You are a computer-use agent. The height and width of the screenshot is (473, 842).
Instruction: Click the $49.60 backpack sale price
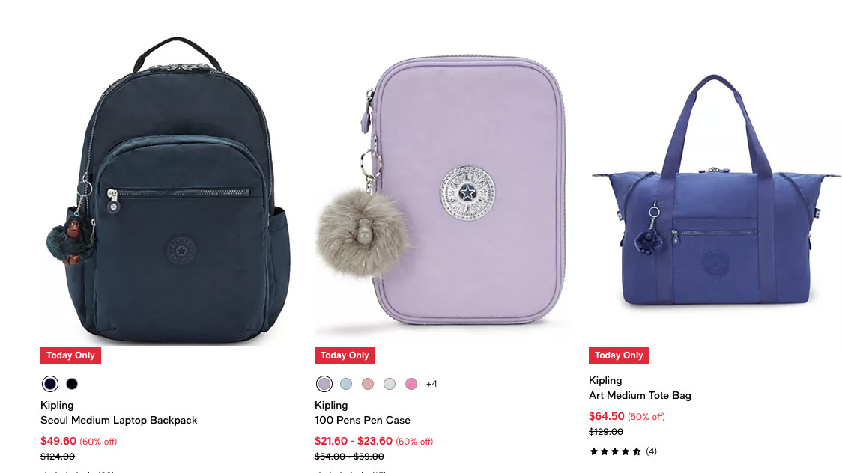click(x=58, y=442)
